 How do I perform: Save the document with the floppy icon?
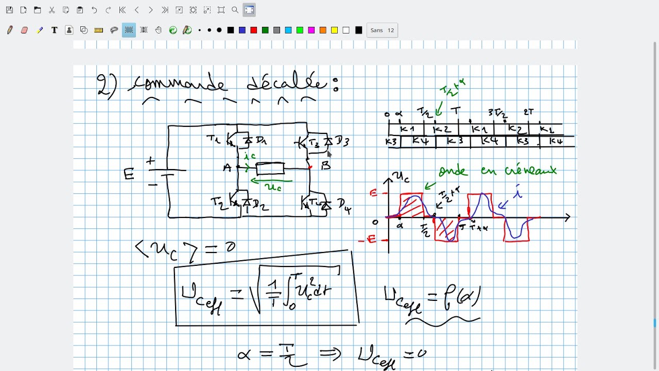point(9,10)
